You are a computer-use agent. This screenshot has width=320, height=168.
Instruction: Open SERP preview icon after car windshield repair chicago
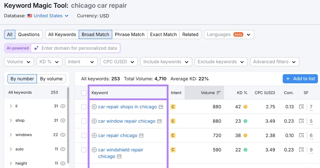(x=119, y=156)
